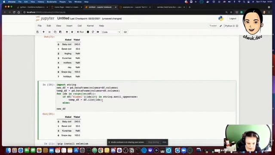The height and width of the screenshot is (155, 275).
Task: Switch to the Home Page browser tab
Action: [67, 7]
